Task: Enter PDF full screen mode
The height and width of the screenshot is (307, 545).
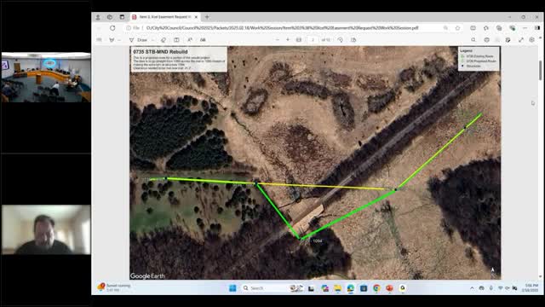Action: [x=521, y=40]
